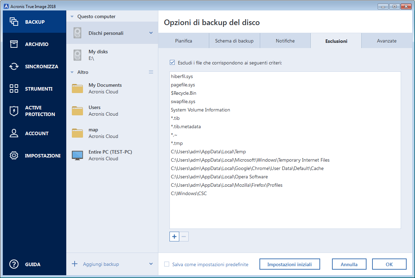The width and height of the screenshot is (415, 278).
Task: Click the Sincronizza sync arrows icon
Action: (14, 67)
